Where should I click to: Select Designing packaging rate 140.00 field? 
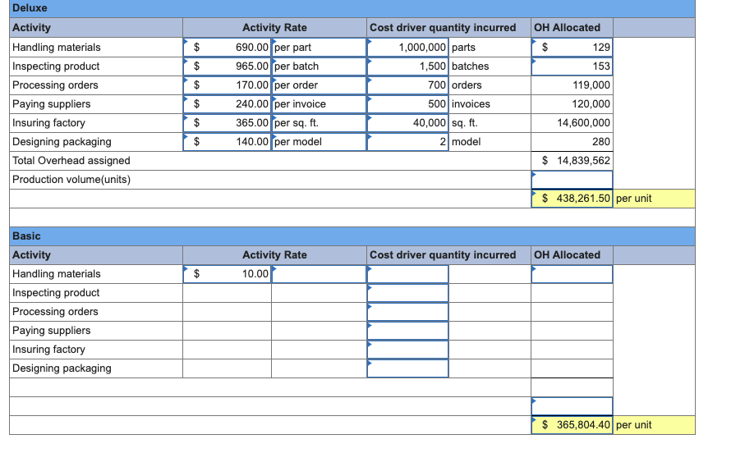click(227, 142)
